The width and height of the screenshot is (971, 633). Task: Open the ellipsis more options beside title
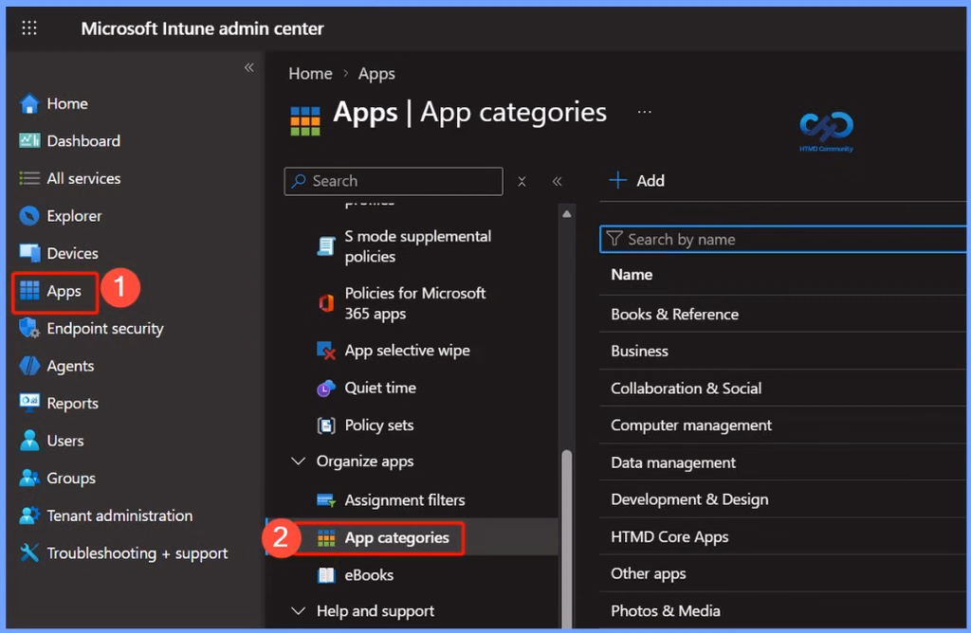pyautogui.click(x=644, y=112)
